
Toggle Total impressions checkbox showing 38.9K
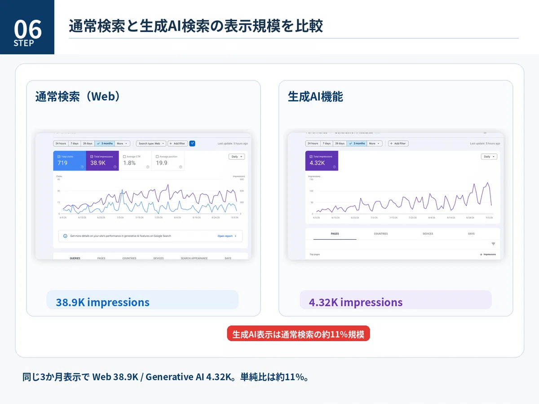coord(92,157)
